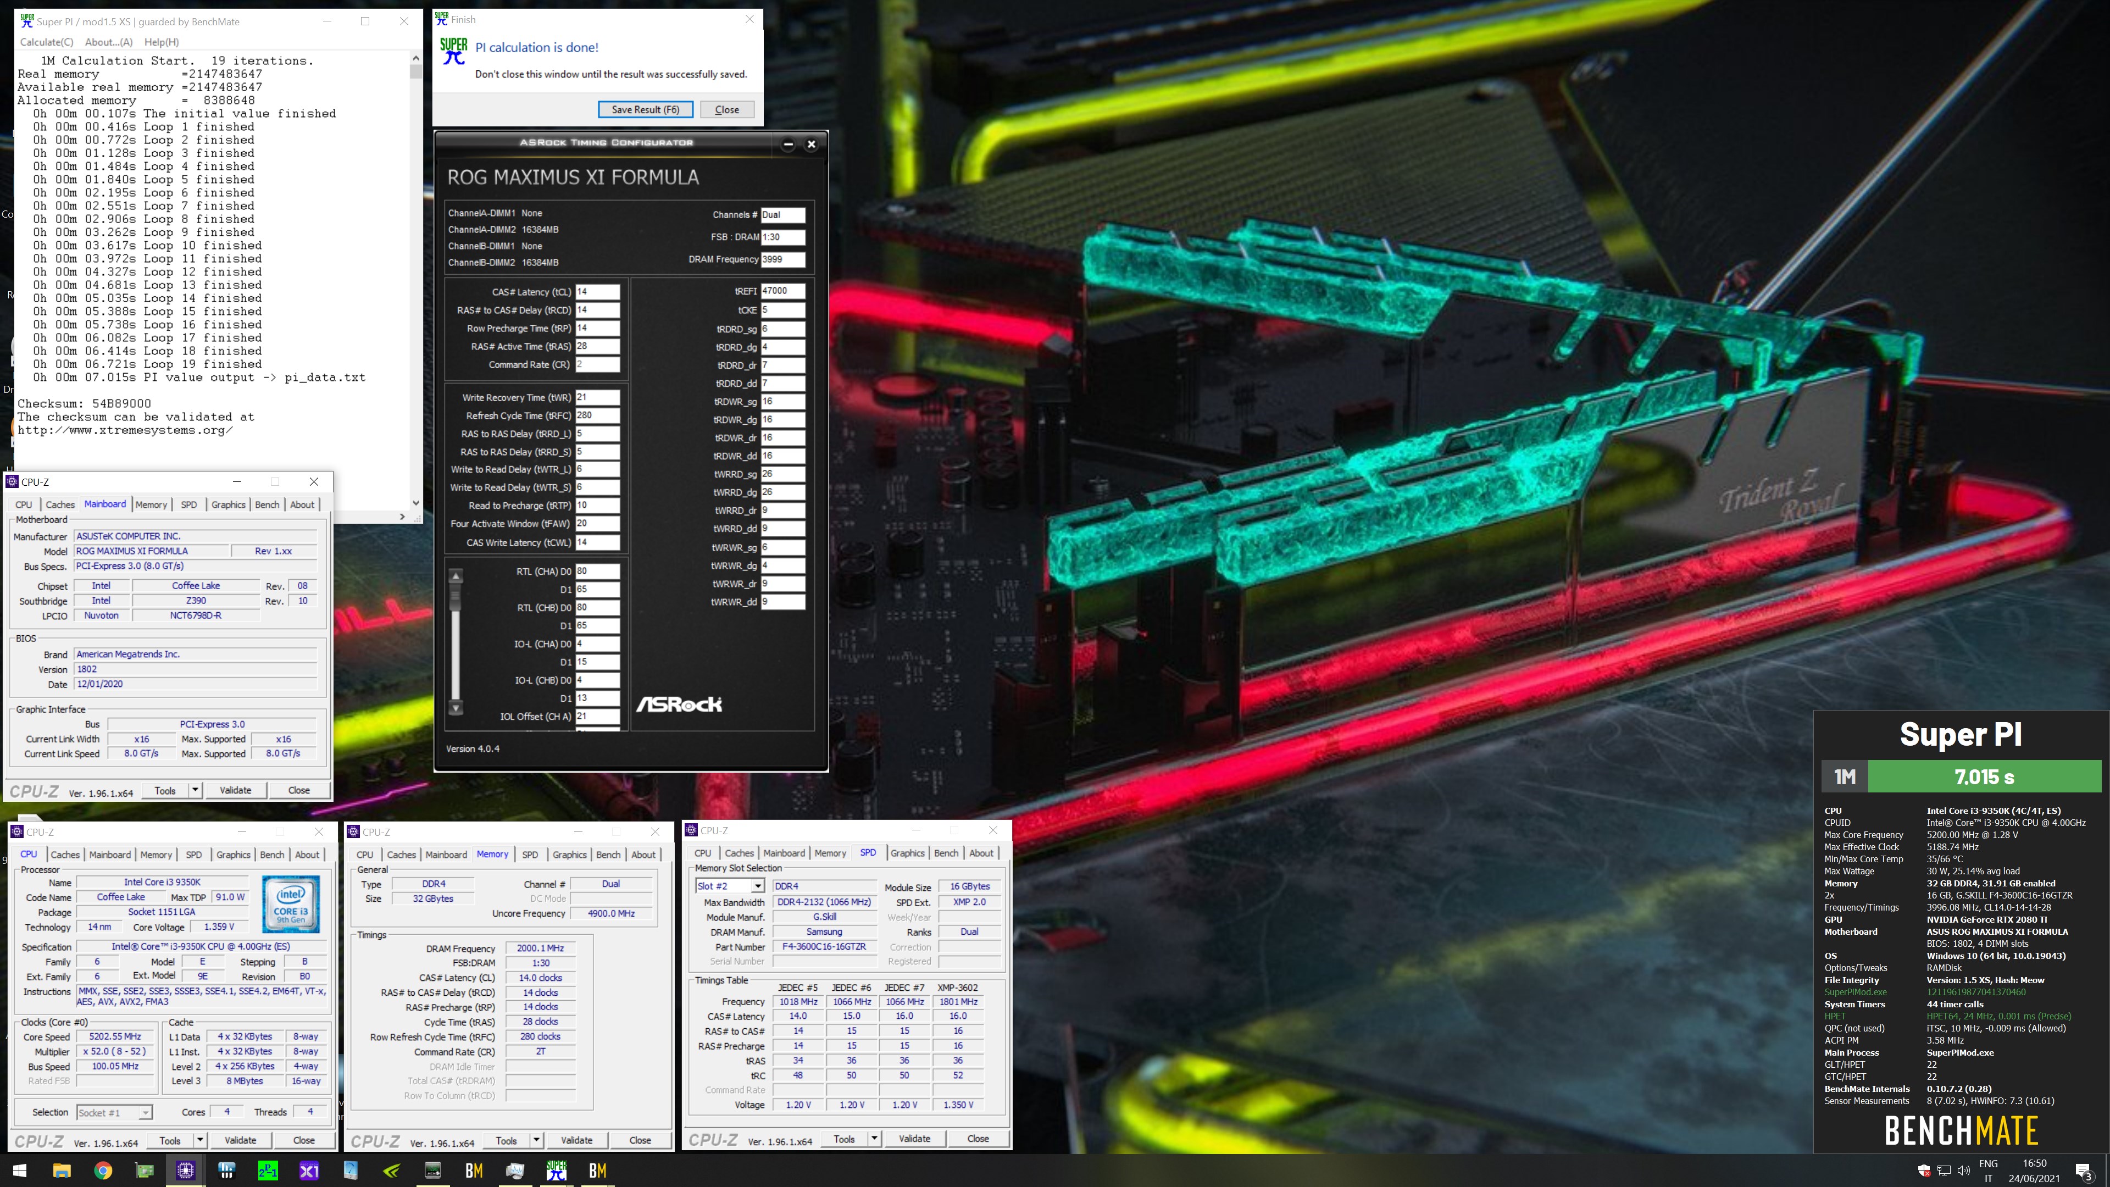The image size is (2110, 1187).
Task: Open the Help menu in Super PI
Action: click(x=162, y=42)
